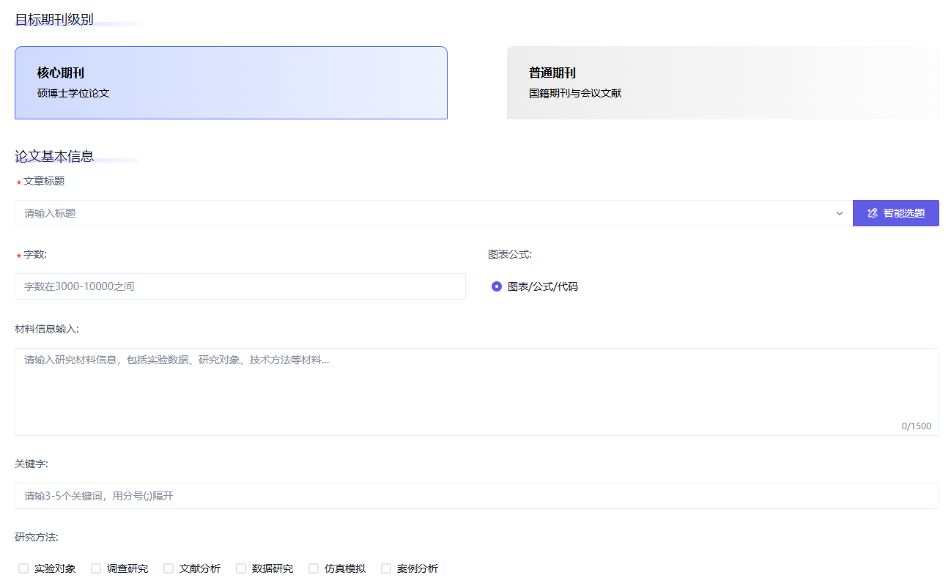Select the 仿真模拟 checkbox option
This screenshot has height=586, width=951.
pos(314,568)
